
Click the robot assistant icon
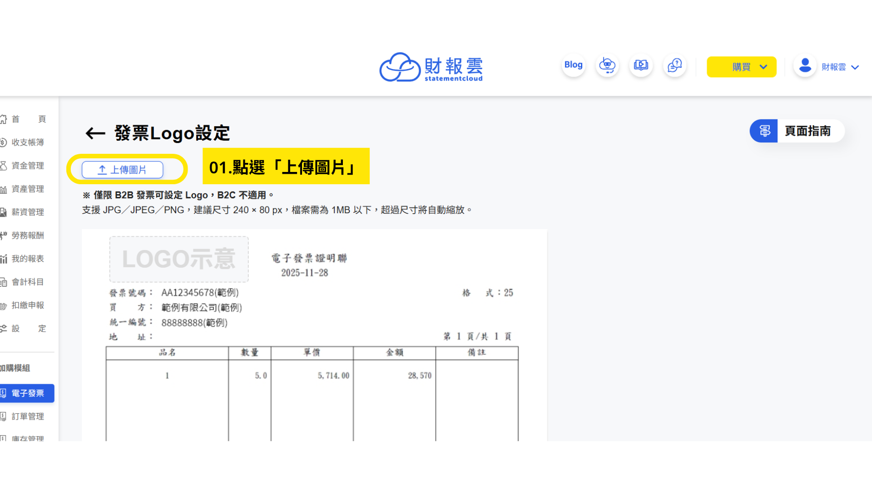tap(607, 66)
